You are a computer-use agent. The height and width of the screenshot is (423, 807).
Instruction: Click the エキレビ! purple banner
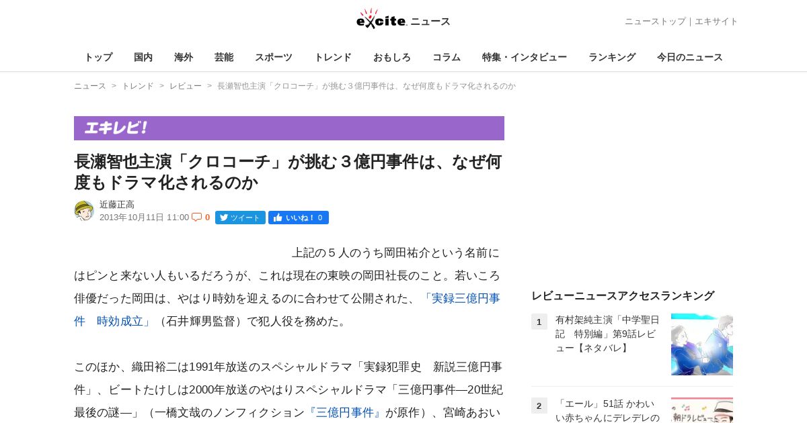tap(289, 128)
